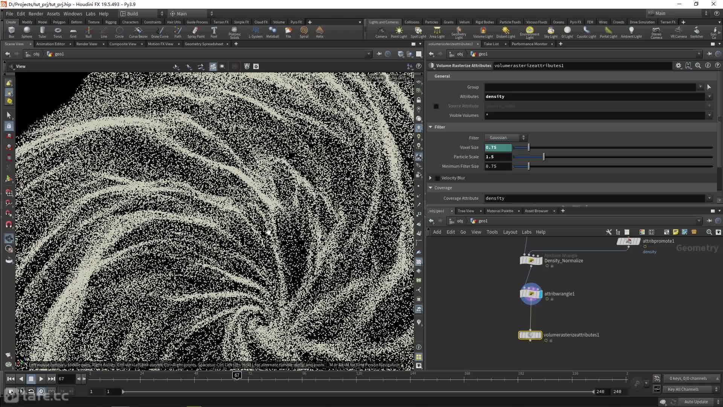Add a Point Light
723x407 pixels.
pyautogui.click(x=399, y=32)
